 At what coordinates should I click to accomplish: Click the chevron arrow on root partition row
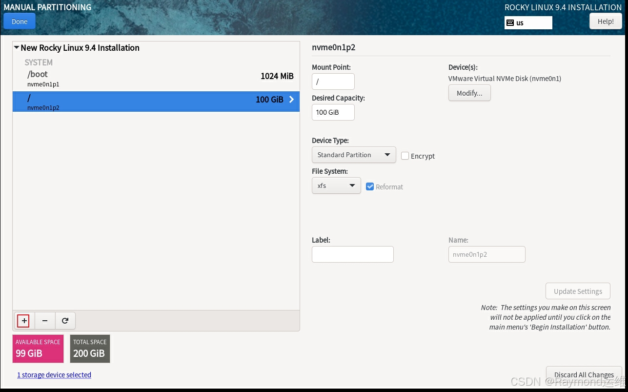pos(291,99)
